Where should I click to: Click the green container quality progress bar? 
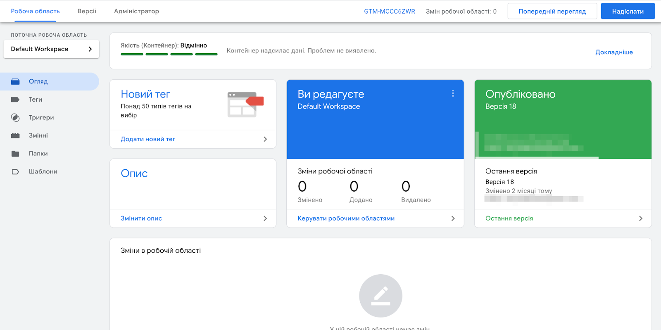coord(169,54)
